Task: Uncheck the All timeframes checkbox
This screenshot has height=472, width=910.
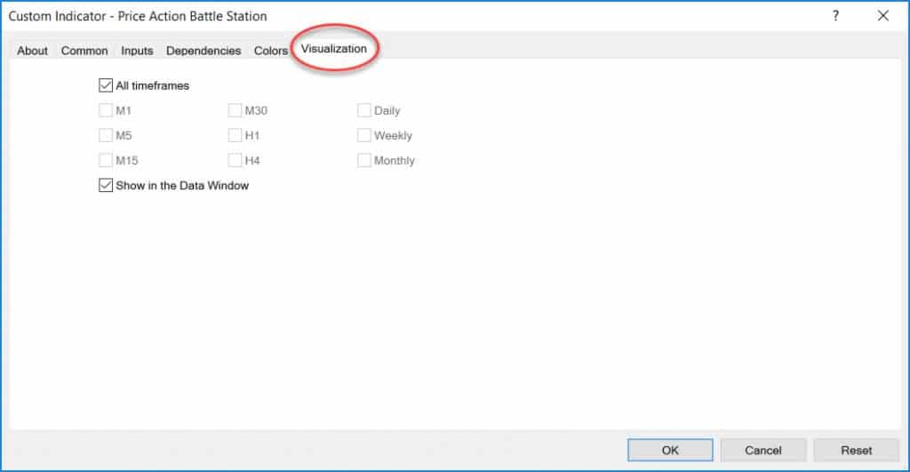Action: pyautogui.click(x=106, y=86)
